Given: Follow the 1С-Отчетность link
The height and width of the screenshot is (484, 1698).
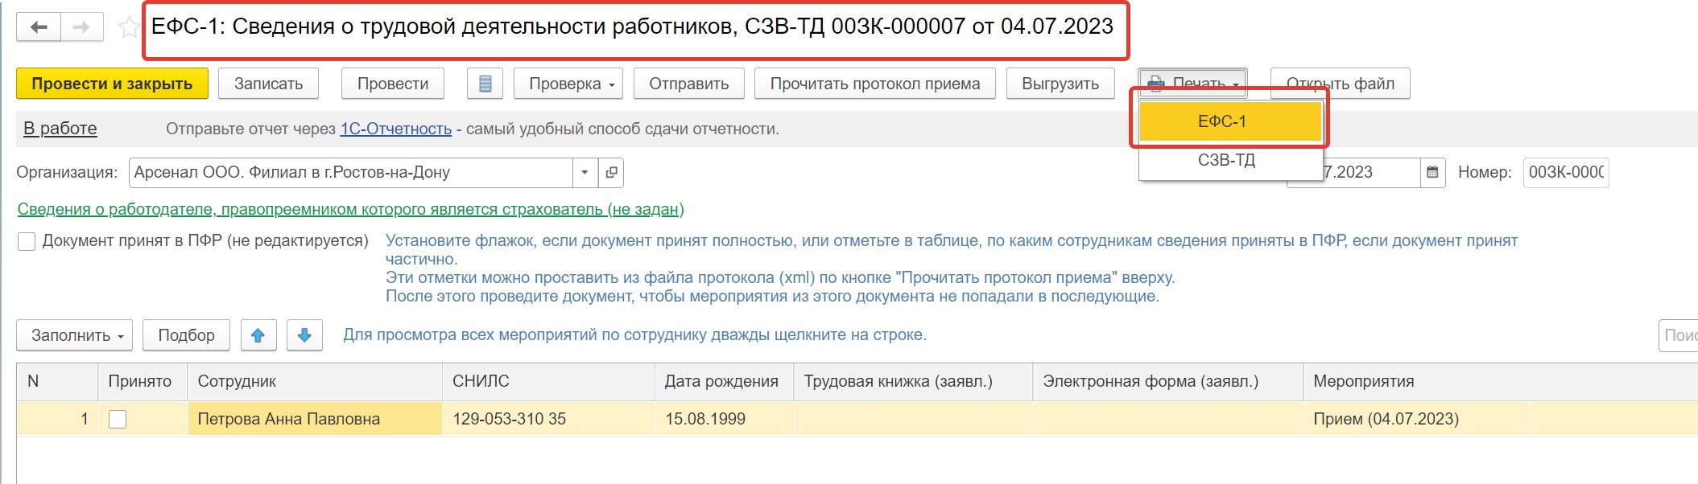Looking at the screenshot, I should (395, 129).
